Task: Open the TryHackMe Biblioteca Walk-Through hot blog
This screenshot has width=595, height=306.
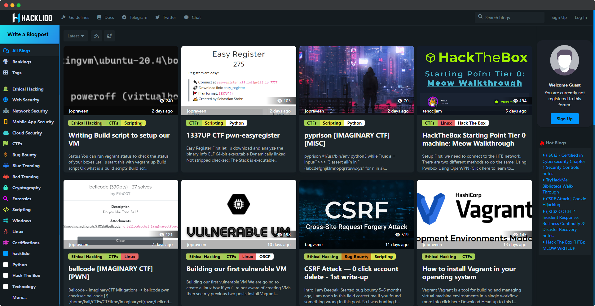Action: pyautogui.click(x=558, y=186)
